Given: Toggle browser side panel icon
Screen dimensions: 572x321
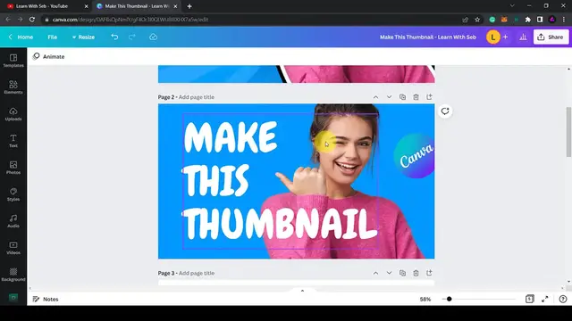Looking at the screenshot, I should pos(540,20).
